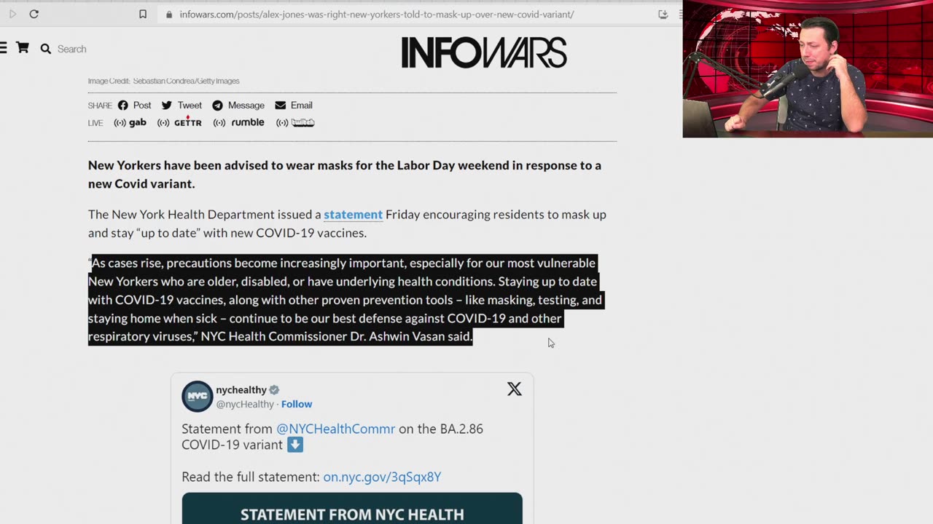
Task: Open the X logo on embedded tweet
Action: point(515,389)
